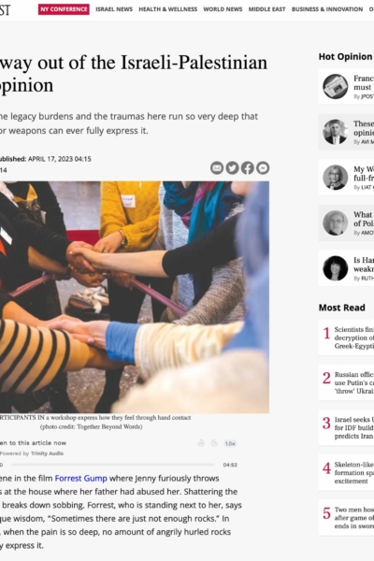This screenshot has height=561, width=374.
Task: Open the Israel News menu
Action: (x=114, y=9)
